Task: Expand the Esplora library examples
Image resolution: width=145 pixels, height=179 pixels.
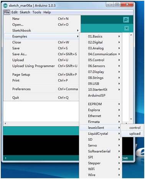Action: click(x=101, y=110)
